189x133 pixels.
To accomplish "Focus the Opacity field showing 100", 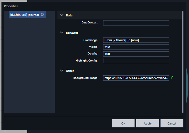I will click(x=136, y=54).
